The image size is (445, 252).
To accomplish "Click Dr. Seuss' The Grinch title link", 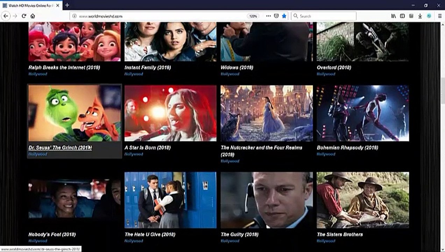I will click(x=60, y=147).
